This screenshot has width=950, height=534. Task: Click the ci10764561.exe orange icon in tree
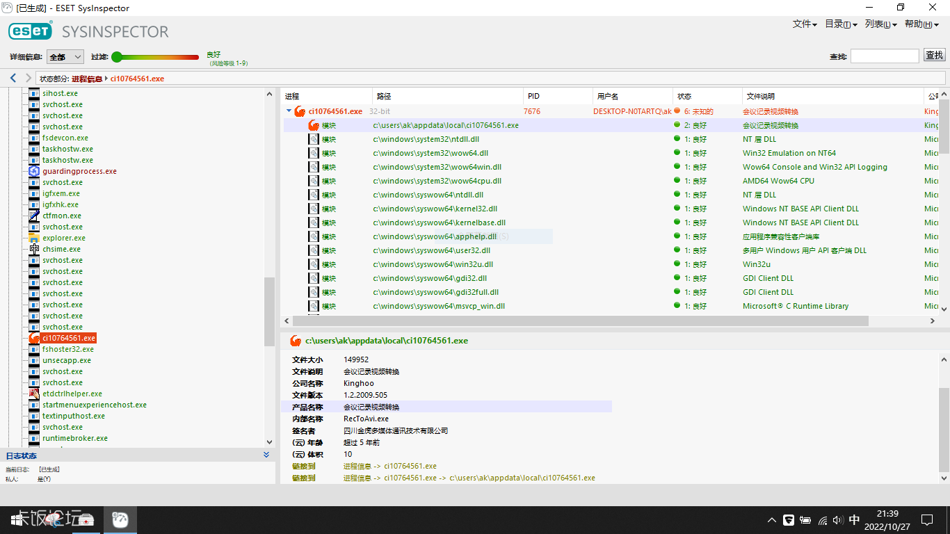pos(34,338)
